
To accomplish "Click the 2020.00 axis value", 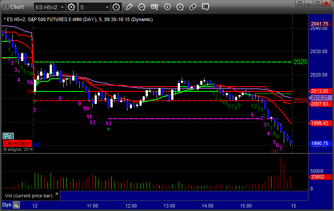I will (319, 75).
